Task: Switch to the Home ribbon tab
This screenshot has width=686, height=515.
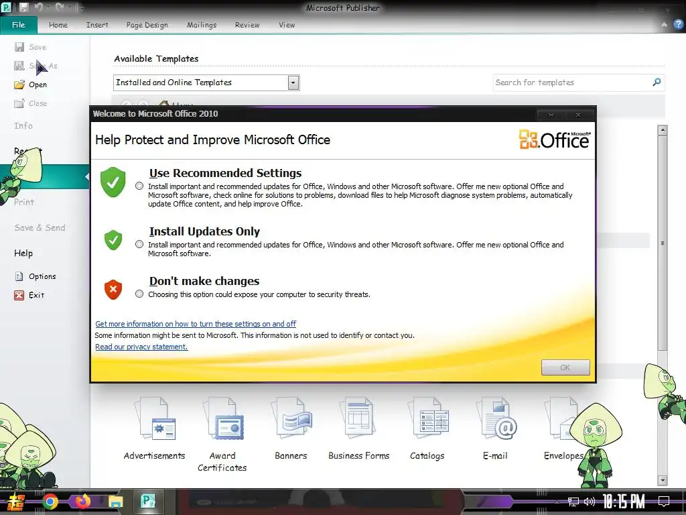Action: click(58, 25)
